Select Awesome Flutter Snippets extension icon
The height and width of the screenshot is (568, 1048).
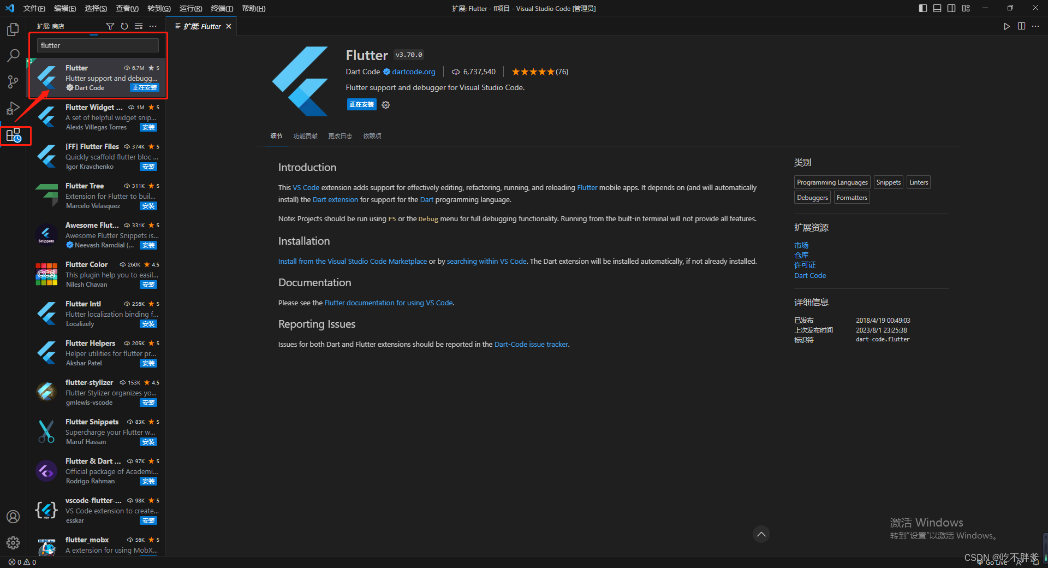[46, 235]
